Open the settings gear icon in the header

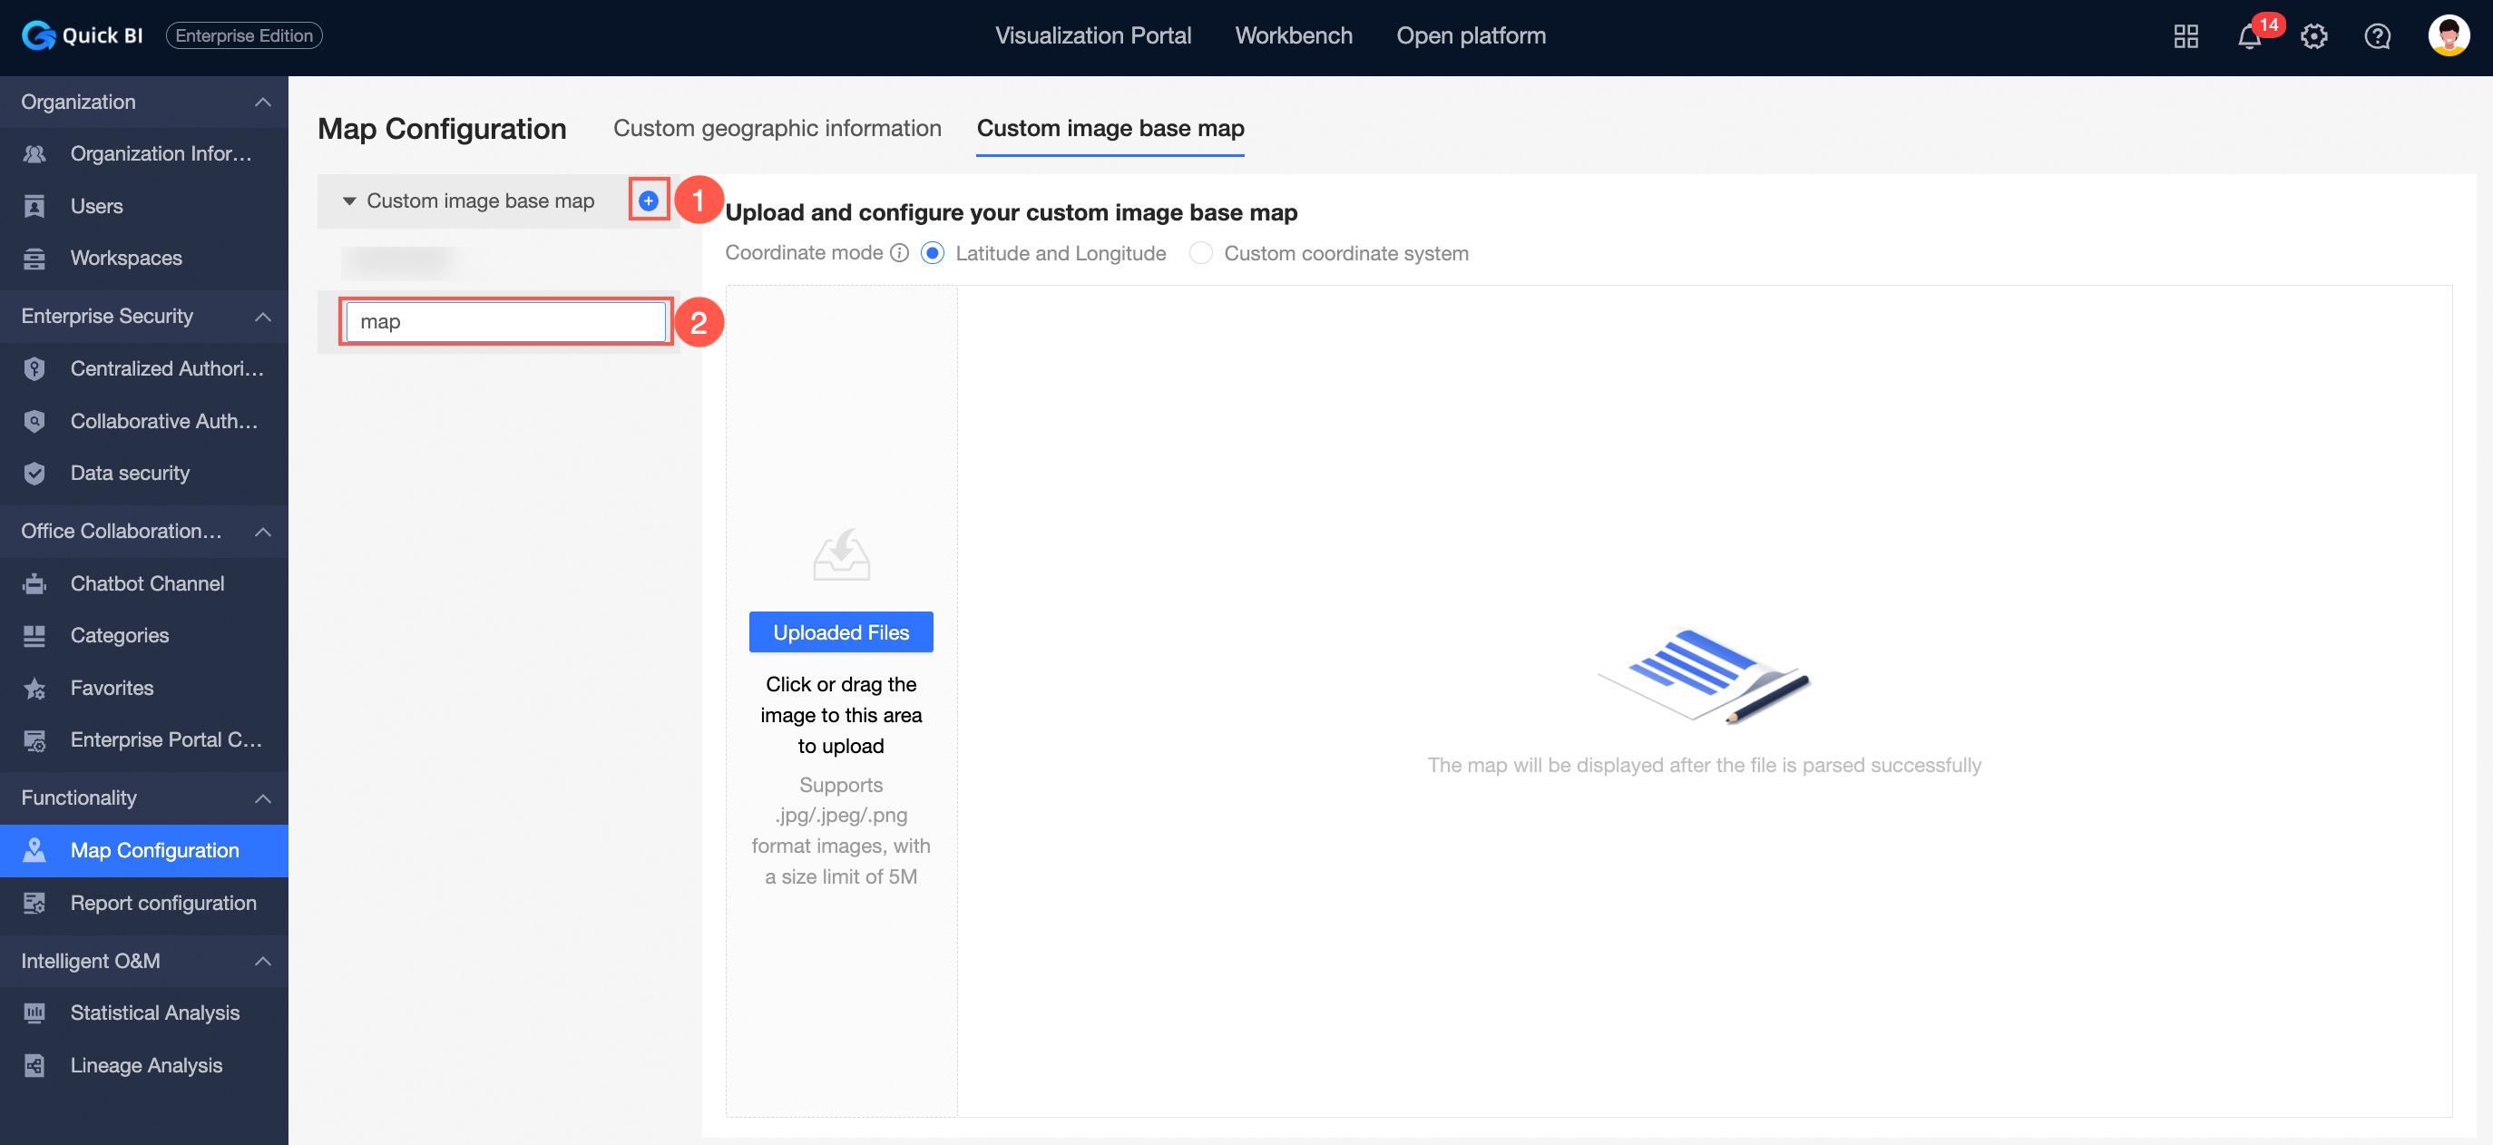coord(2313,37)
